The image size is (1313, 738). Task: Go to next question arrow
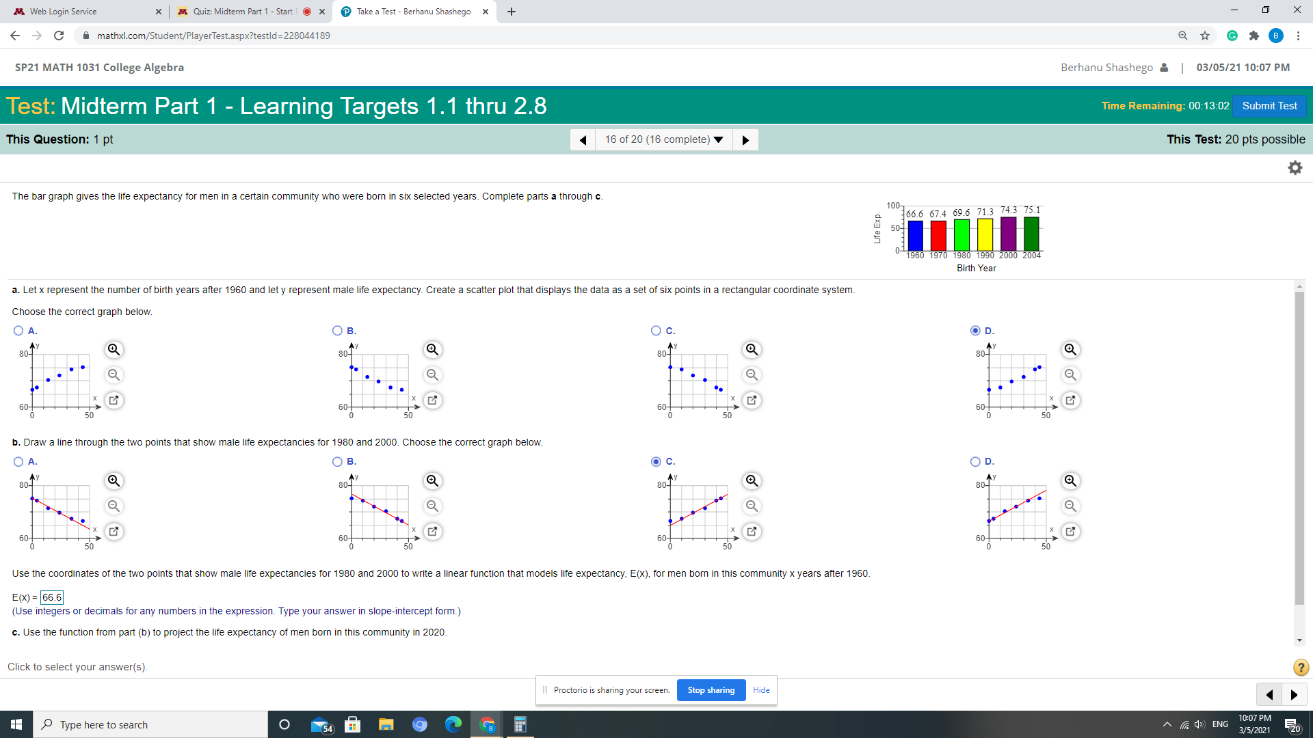pyautogui.click(x=745, y=140)
